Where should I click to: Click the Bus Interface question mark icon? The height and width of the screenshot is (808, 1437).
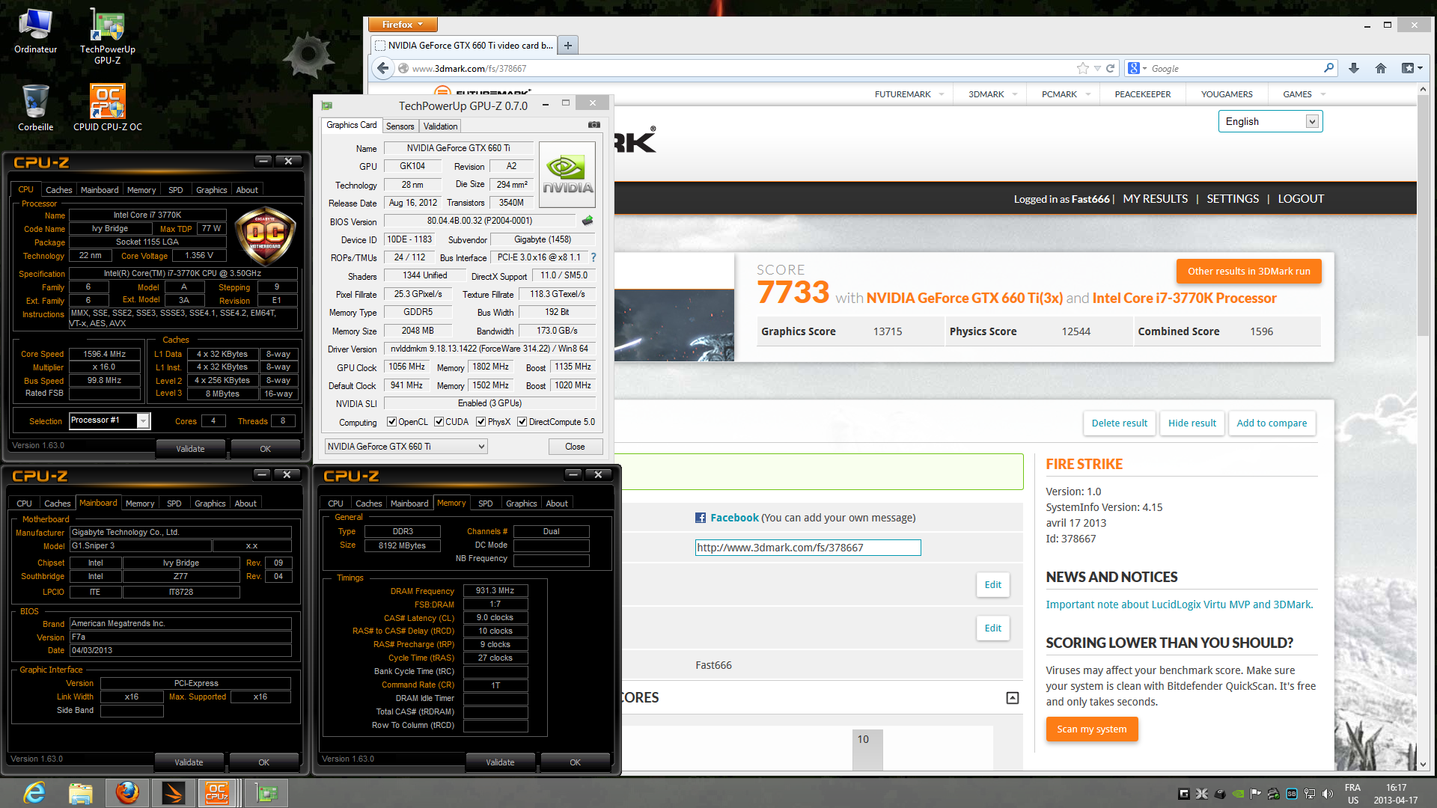click(x=594, y=257)
